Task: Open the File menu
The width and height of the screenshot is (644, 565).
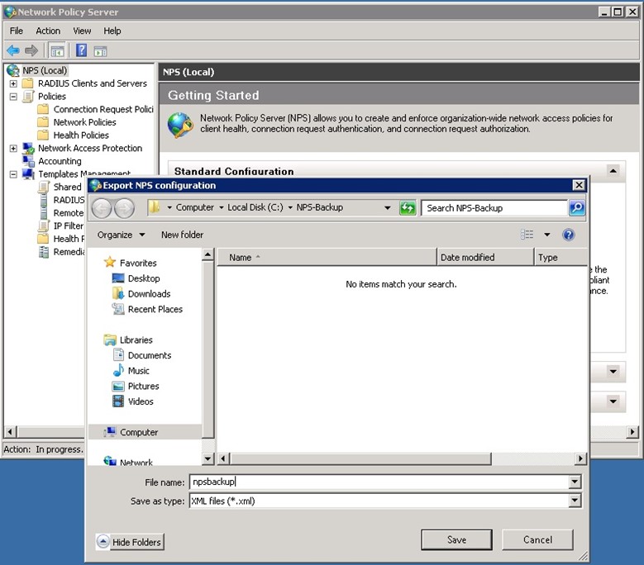Action: coord(16,31)
